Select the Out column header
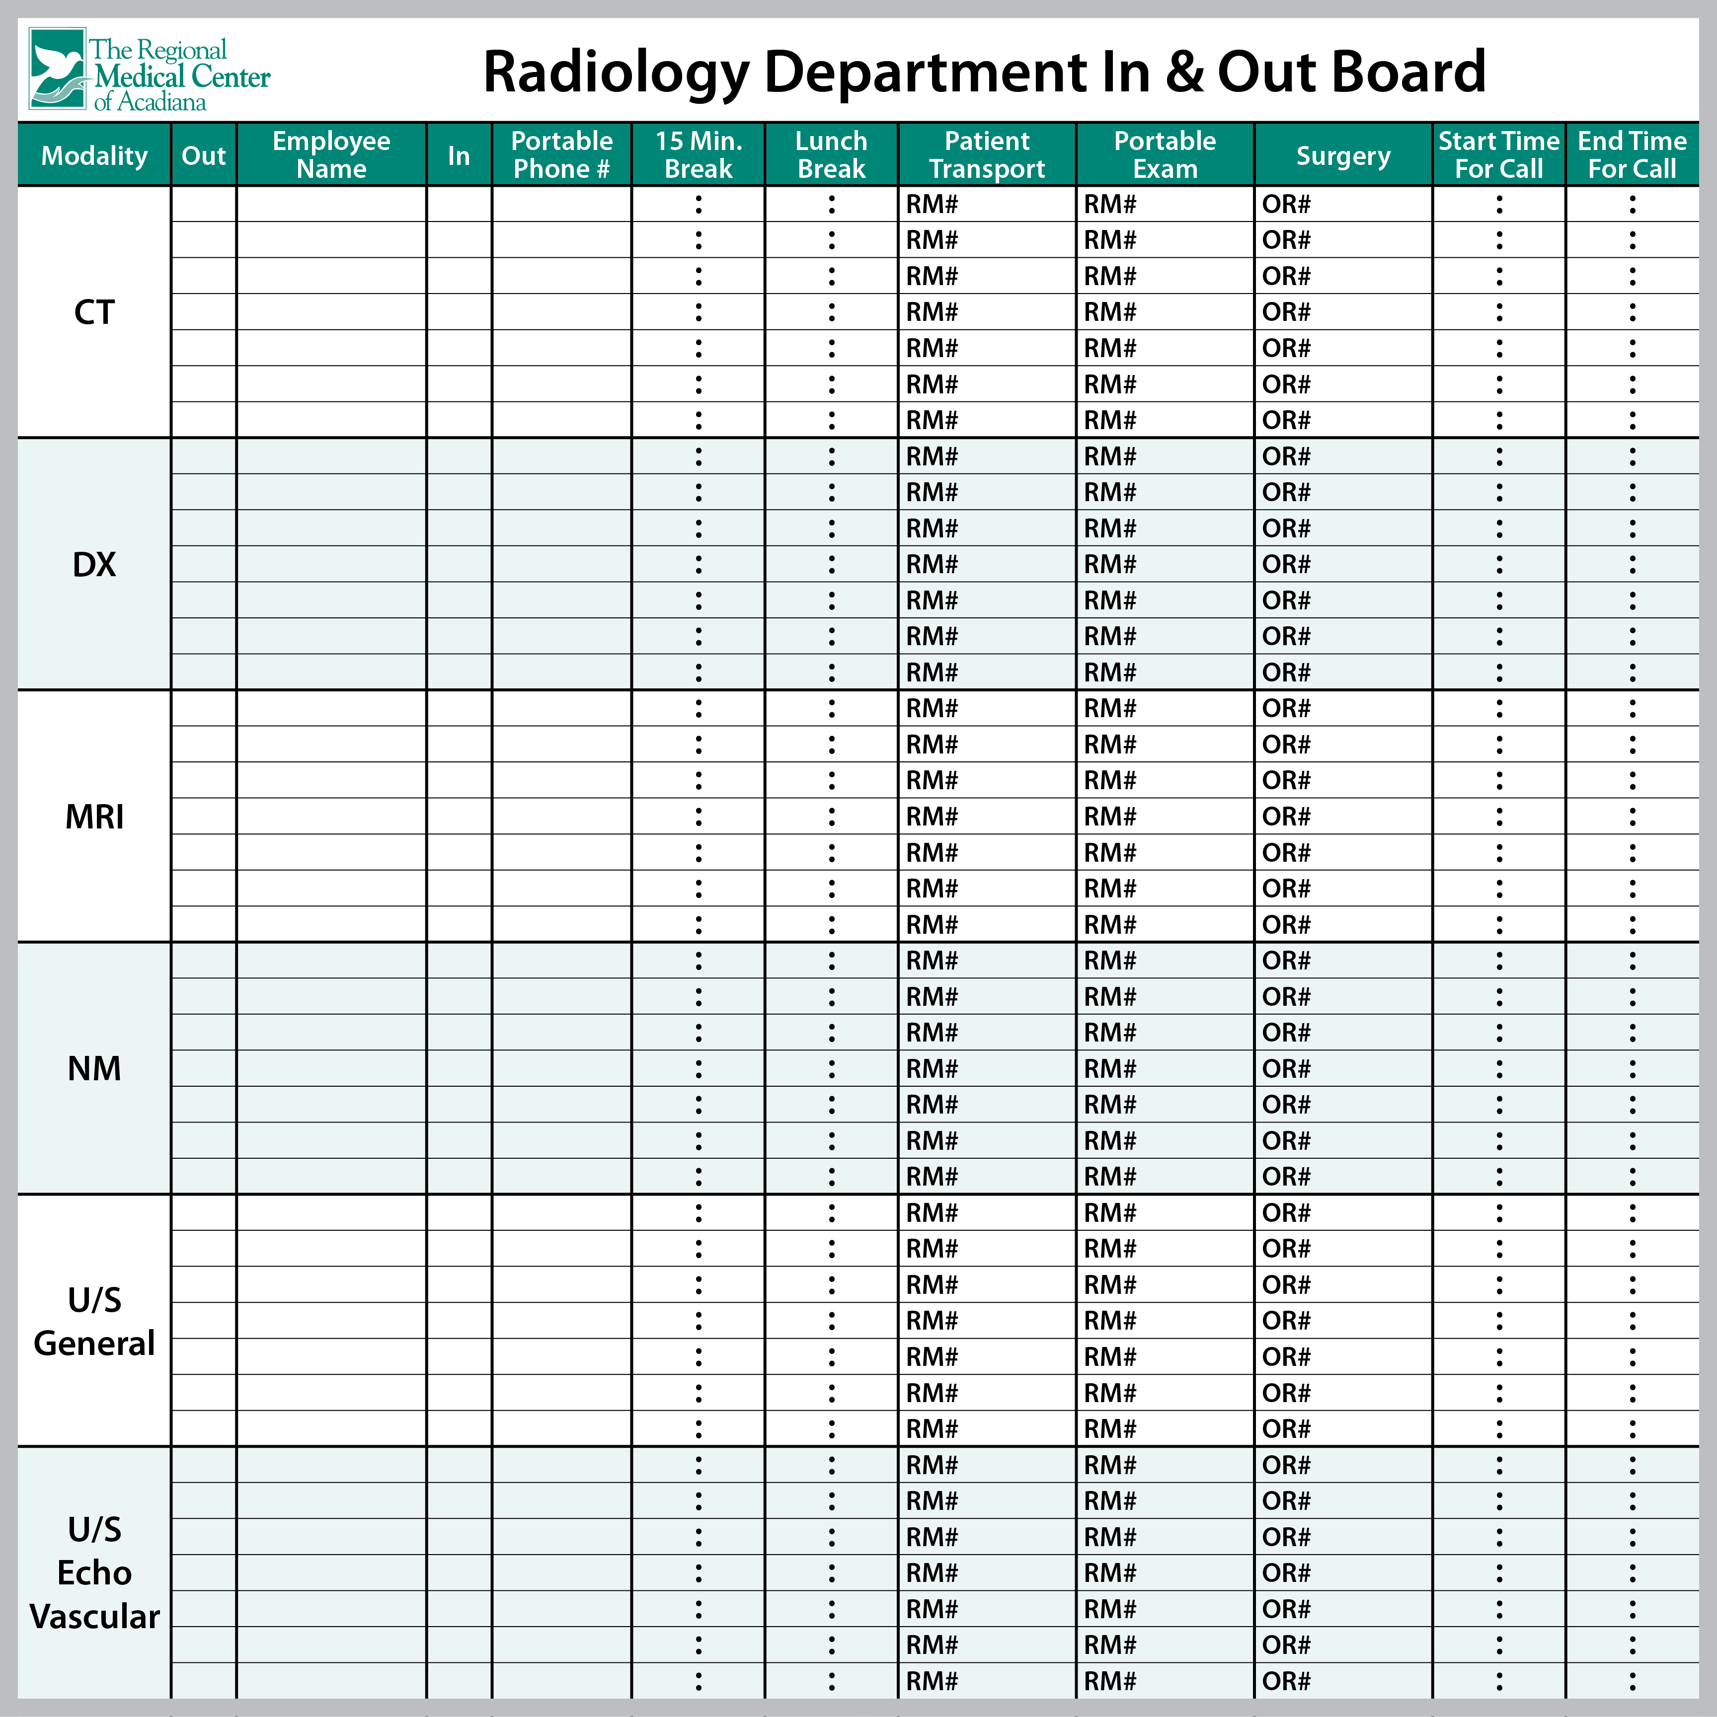1717x1717 pixels. click(x=204, y=155)
